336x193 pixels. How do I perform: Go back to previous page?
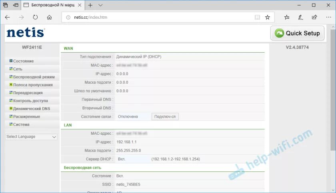7,17
